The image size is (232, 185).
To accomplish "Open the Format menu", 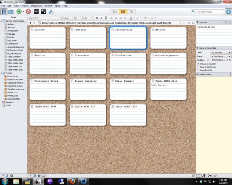I will (48, 6).
